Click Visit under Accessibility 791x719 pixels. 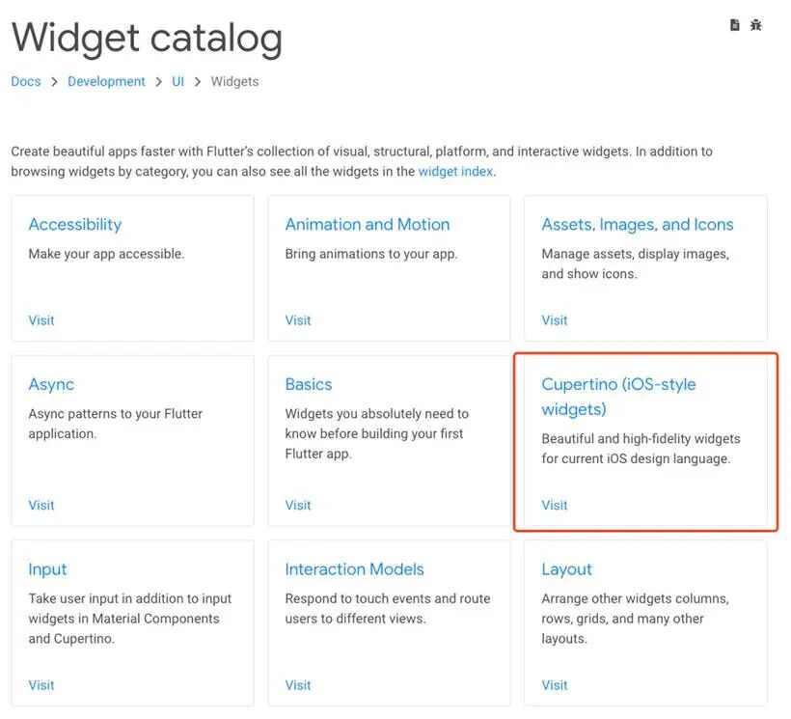pos(41,320)
